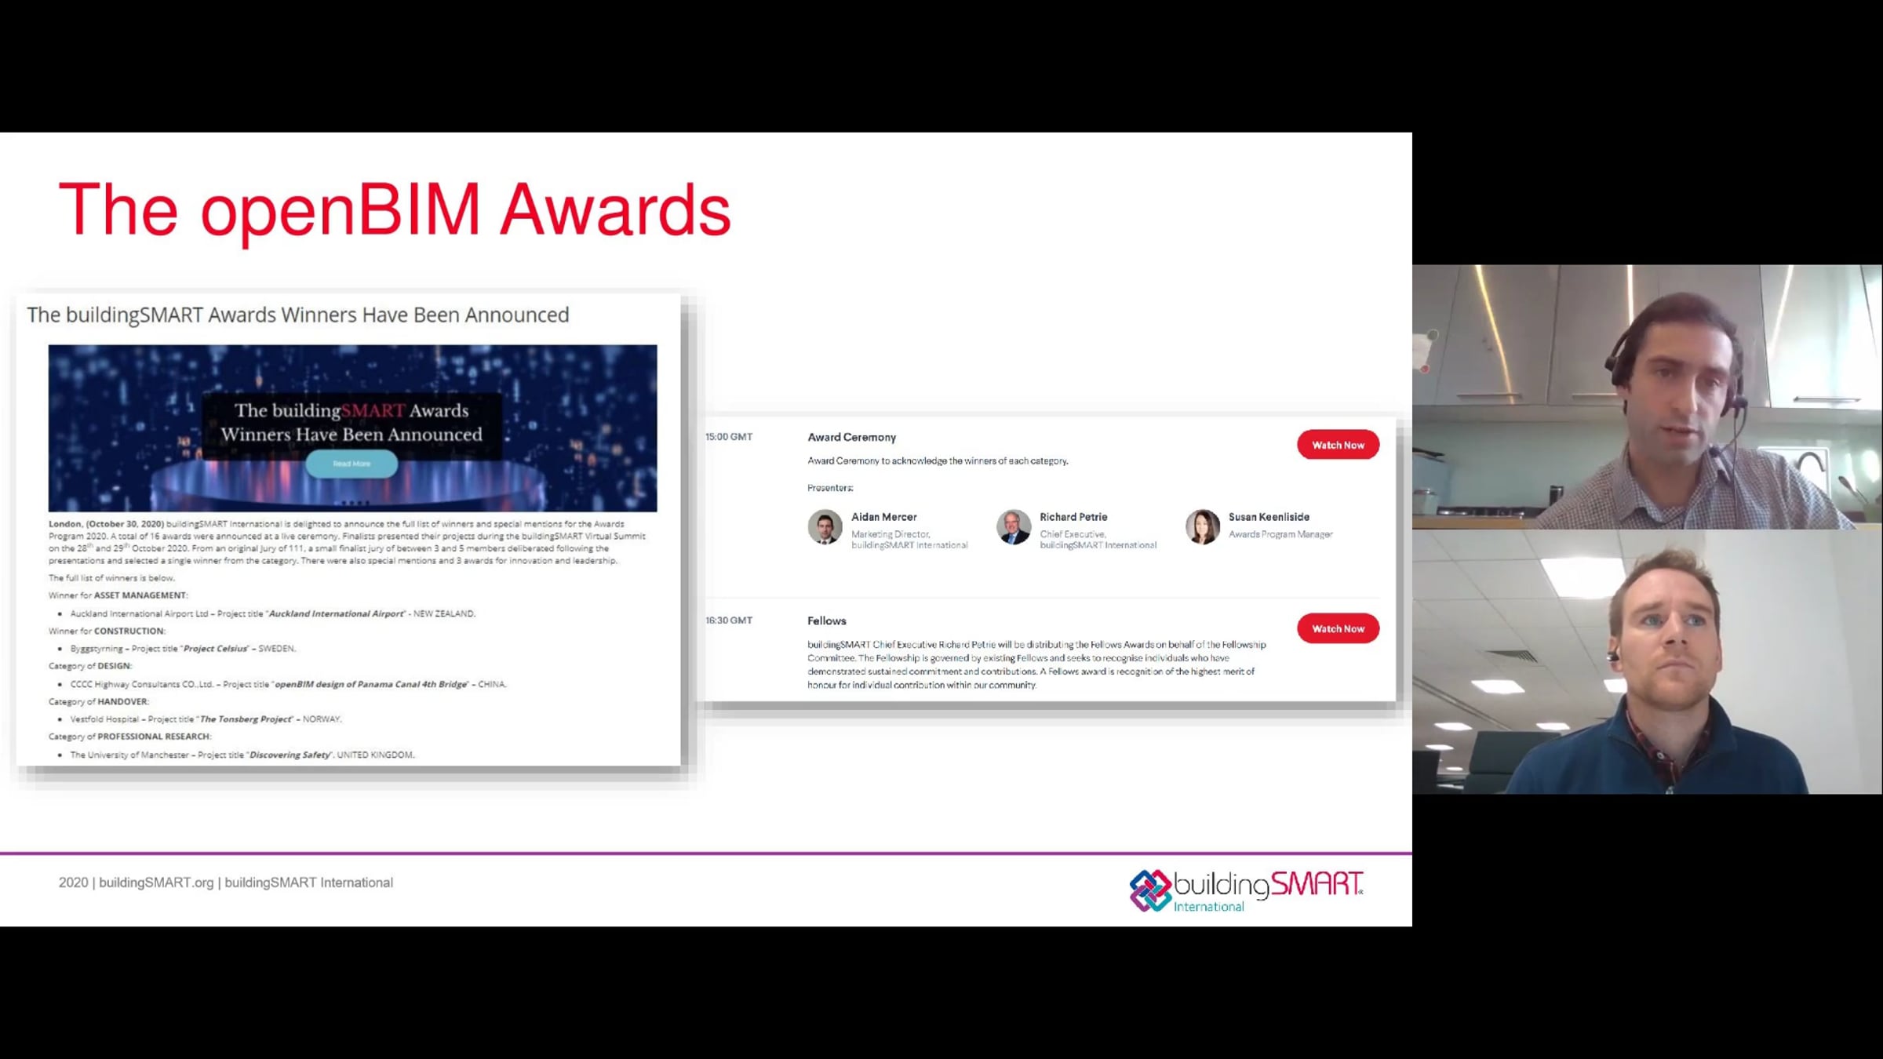Click Watch Now for the Award Ceremony
This screenshot has height=1059, width=1883.
[1338, 445]
